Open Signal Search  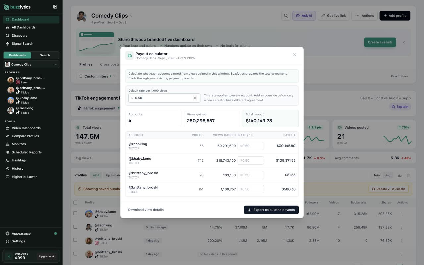(31, 44)
